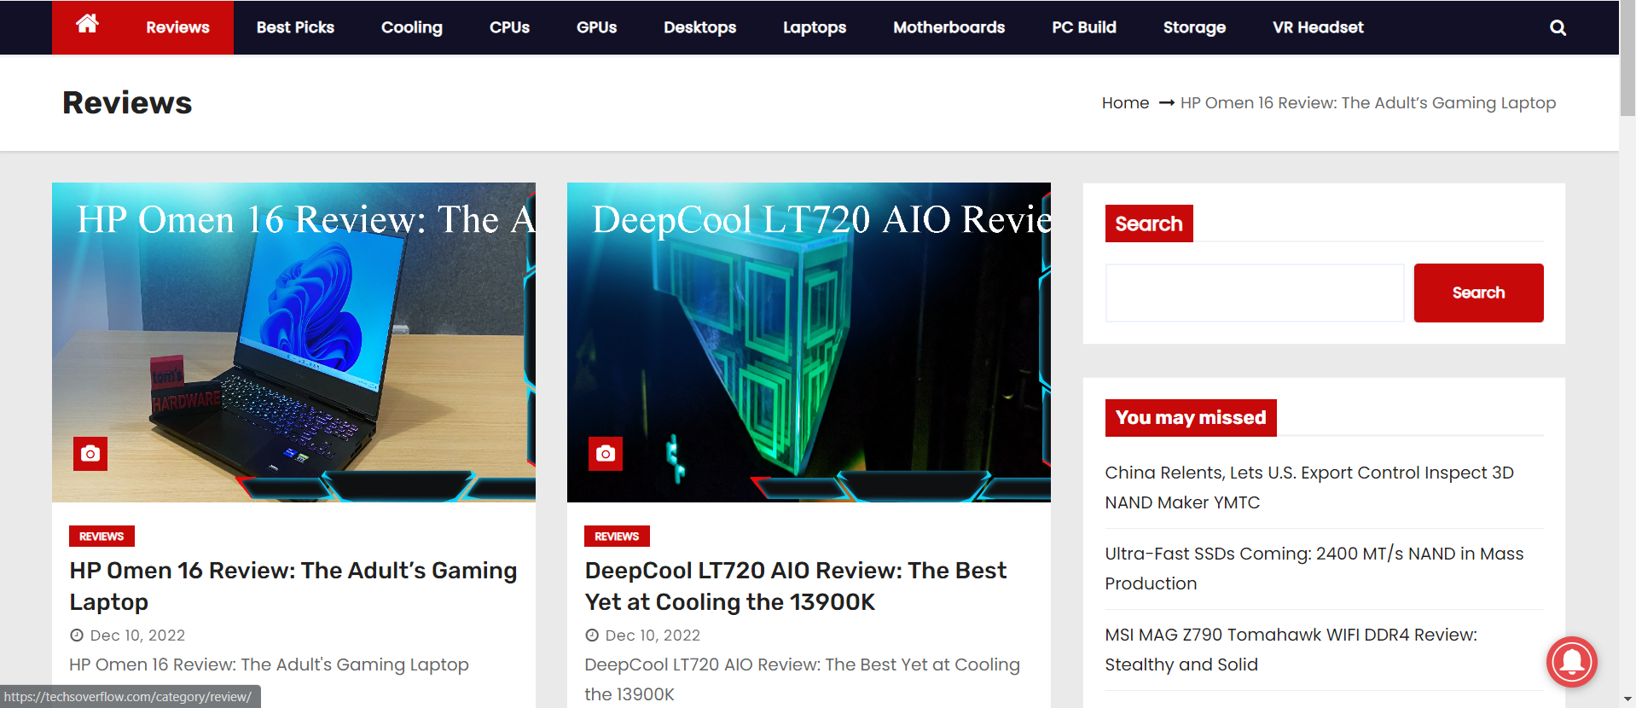Open Ultra-Fast SSDs Coming article link
This screenshot has height=708, width=1636.
click(x=1314, y=568)
